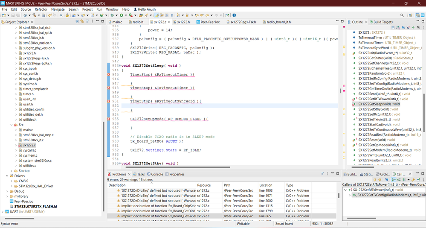Switch to the C/C++ perspective icon
This screenshot has height=228, width=426.
tap(418, 15)
